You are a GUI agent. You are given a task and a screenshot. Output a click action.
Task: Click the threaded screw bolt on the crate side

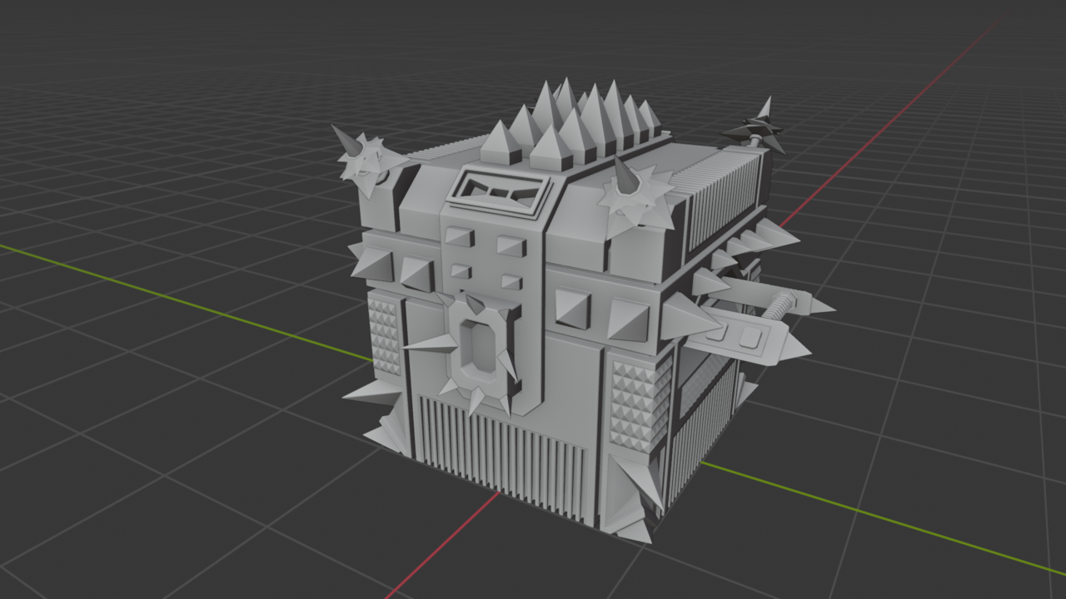[782, 306]
